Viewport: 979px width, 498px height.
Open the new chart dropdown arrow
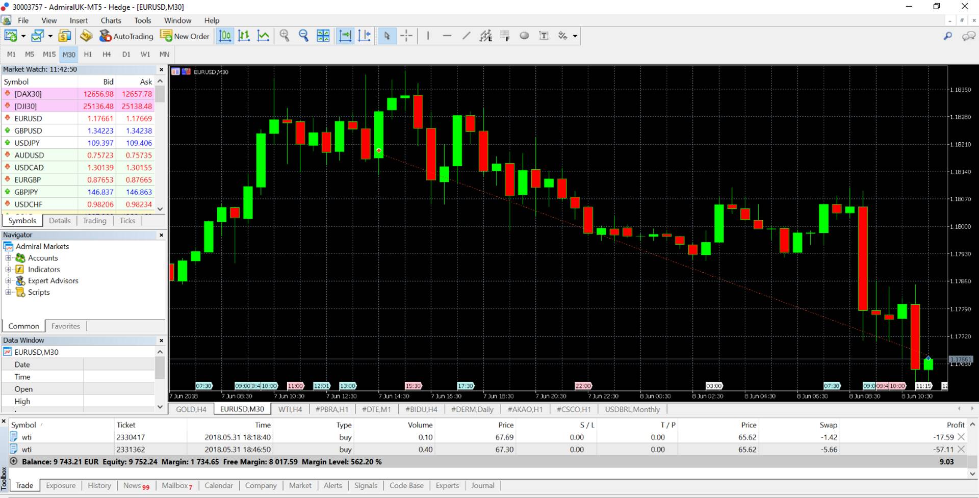tap(23, 36)
